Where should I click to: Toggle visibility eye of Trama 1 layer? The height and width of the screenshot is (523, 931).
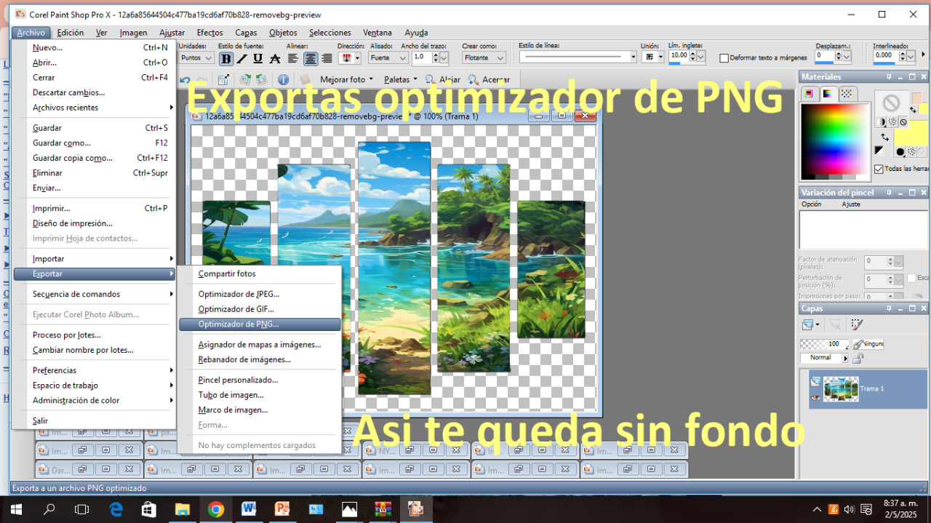816,397
